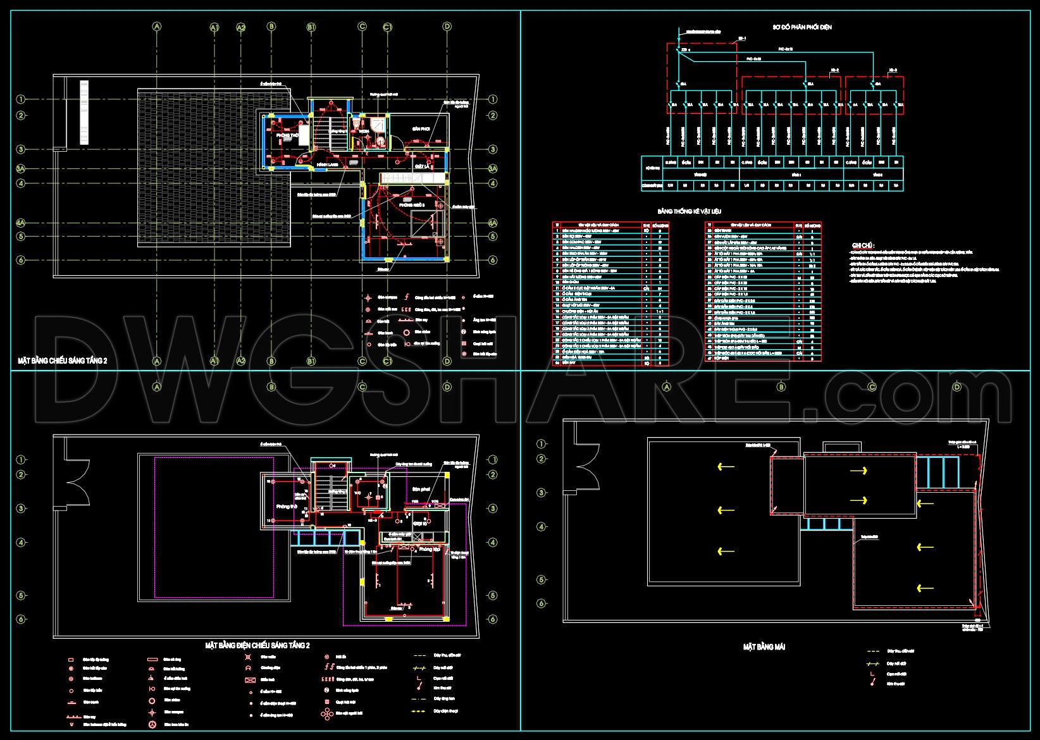Select lowercase 'Sân phơi' label in electrical plan

[x=421, y=489]
